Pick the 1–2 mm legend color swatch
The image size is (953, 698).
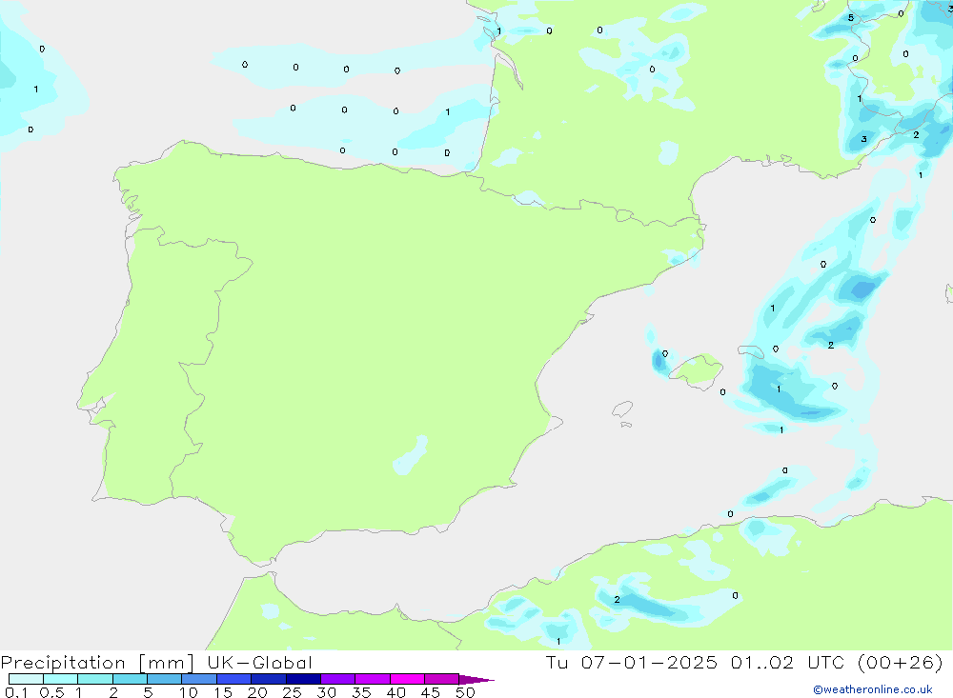click(95, 679)
